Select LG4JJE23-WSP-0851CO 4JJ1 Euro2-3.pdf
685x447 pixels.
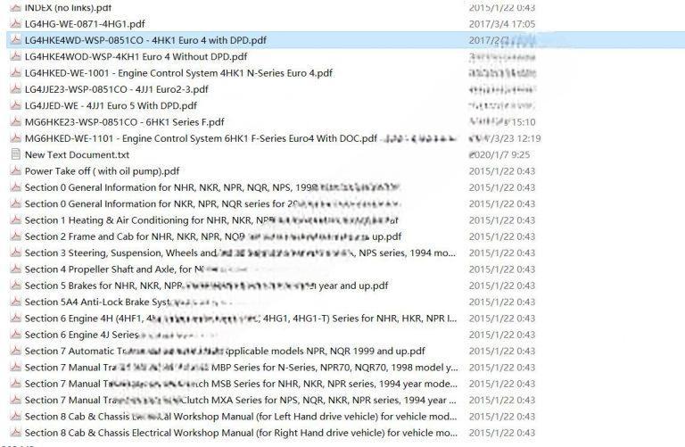[x=117, y=89]
